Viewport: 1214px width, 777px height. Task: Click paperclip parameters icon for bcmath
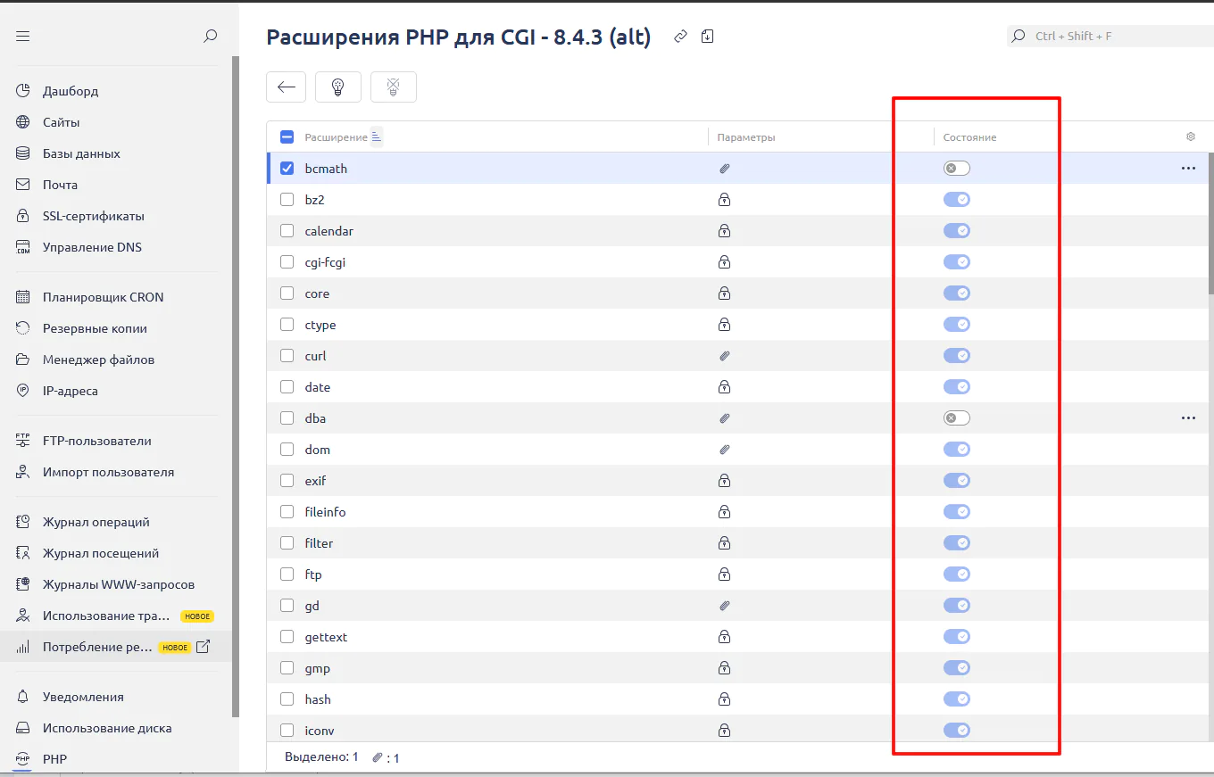click(725, 169)
